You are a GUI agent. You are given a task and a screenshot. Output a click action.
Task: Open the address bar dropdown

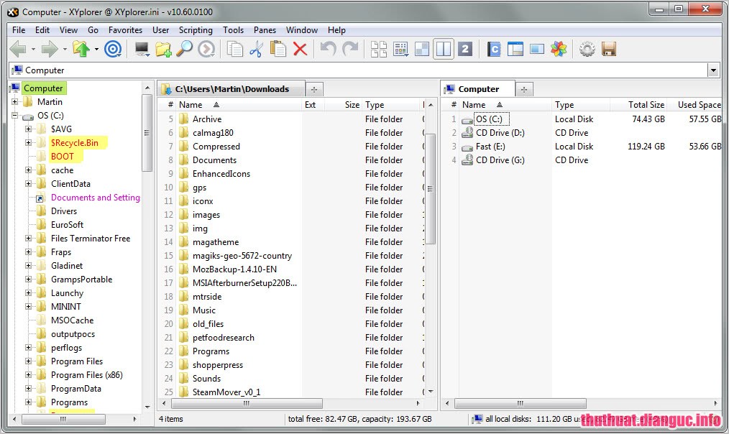point(713,70)
